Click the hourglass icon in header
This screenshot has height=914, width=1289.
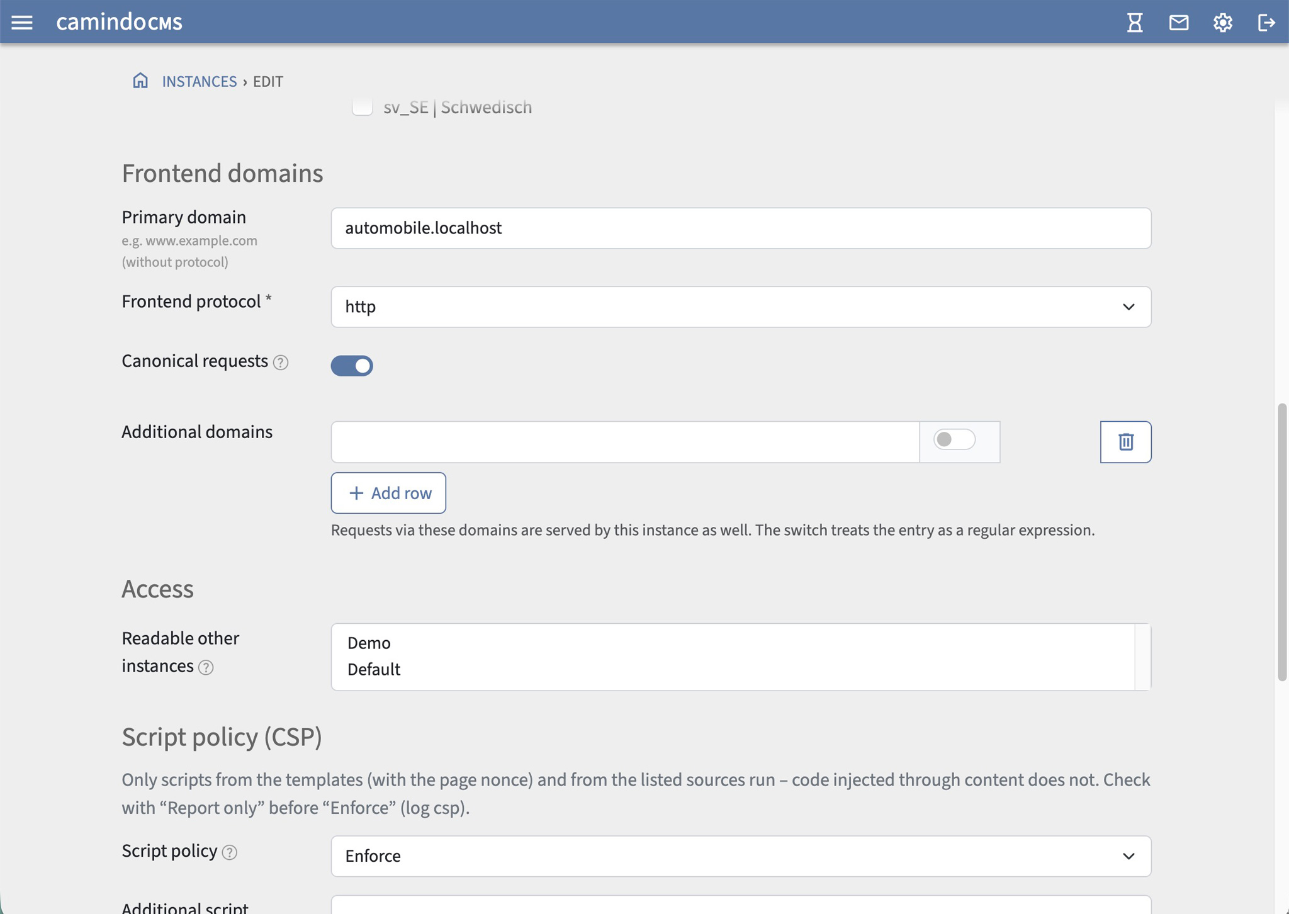click(x=1135, y=23)
